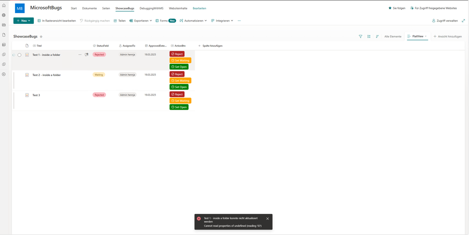Click the MB site logo

click(x=20, y=8)
